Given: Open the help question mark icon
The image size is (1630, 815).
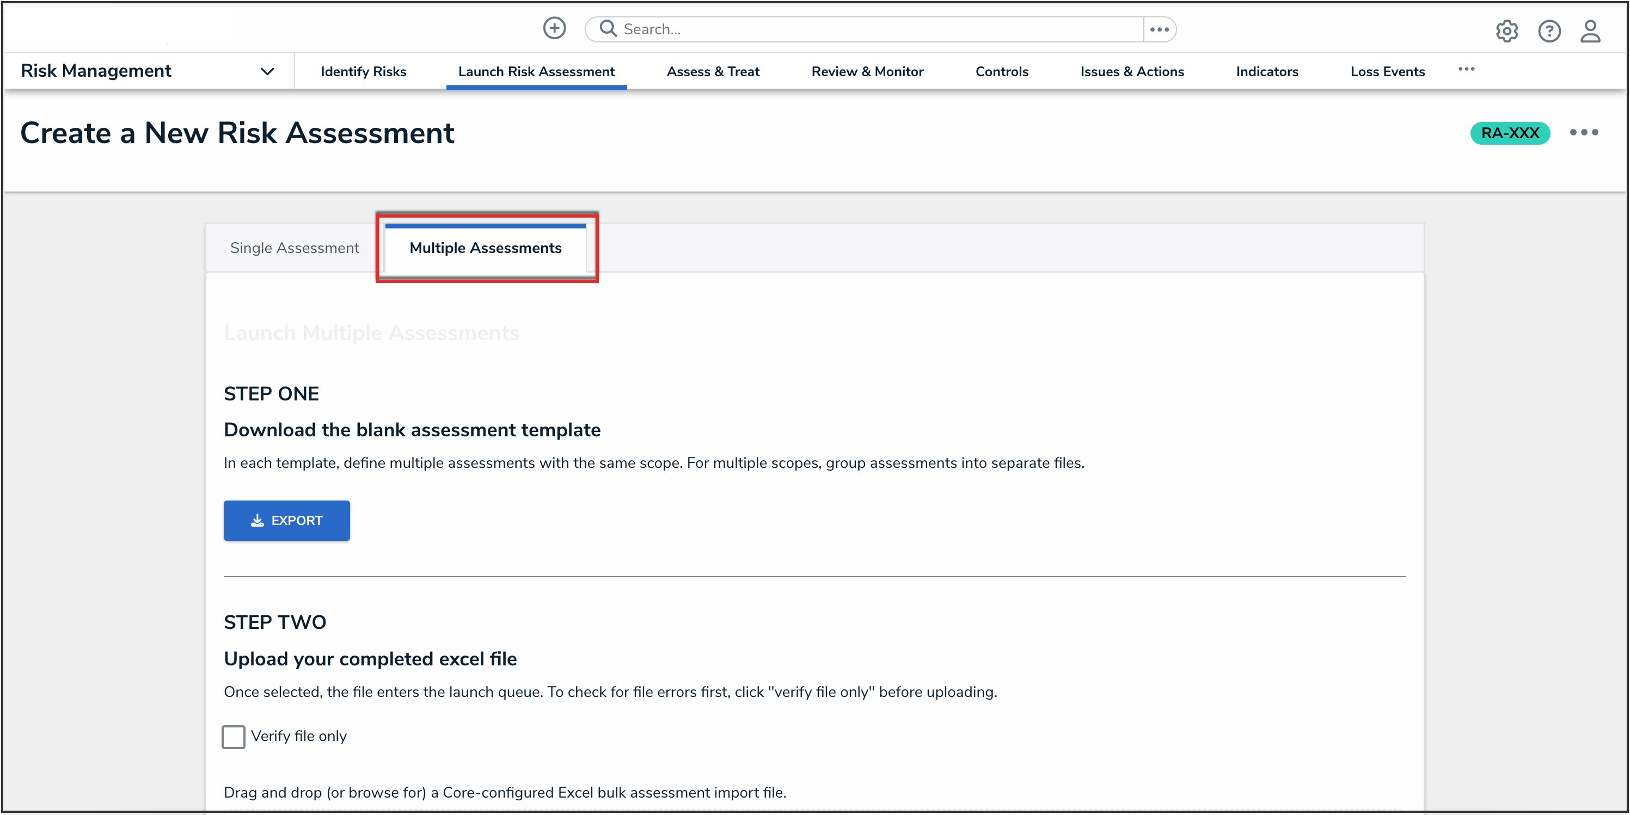Looking at the screenshot, I should pyautogui.click(x=1549, y=31).
